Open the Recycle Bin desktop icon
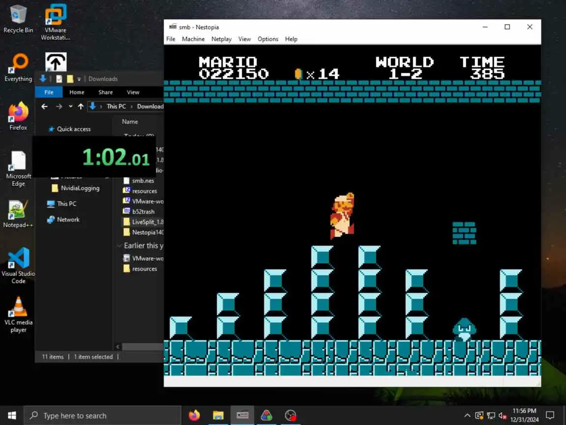The height and width of the screenshot is (425, 566). point(18,20)
